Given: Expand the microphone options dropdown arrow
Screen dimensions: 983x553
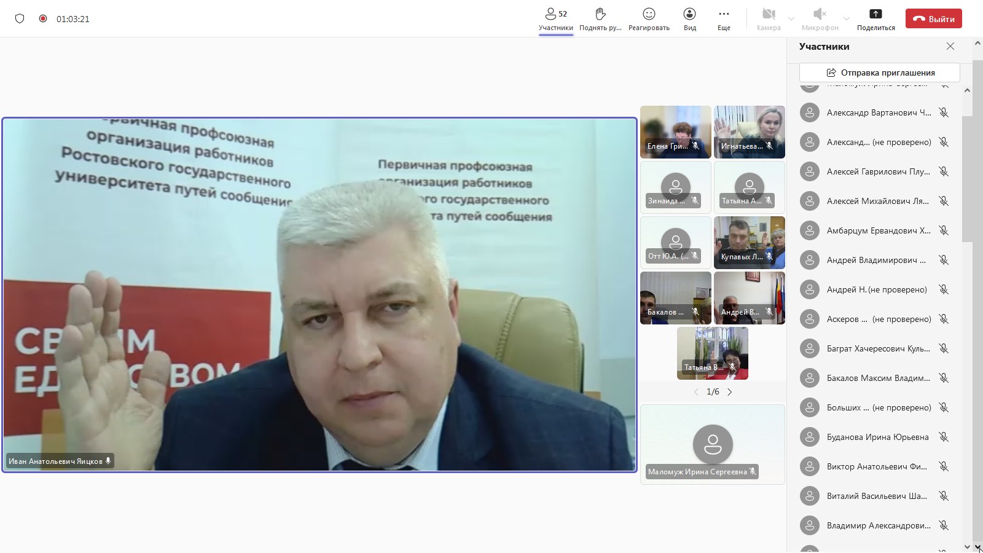Looking at the screenshot, I should coord(847,19).
